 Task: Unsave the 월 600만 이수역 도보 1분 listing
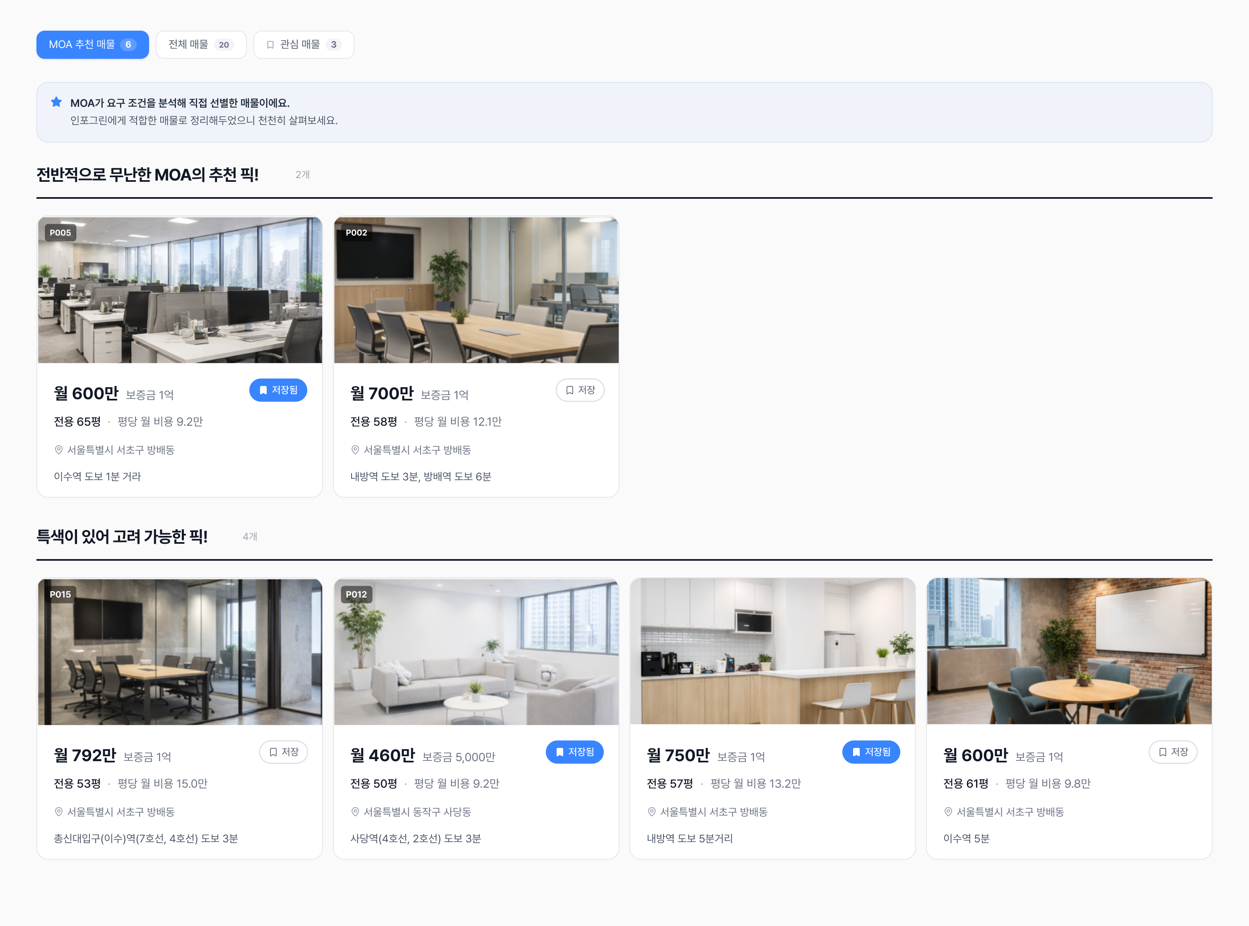[278, 390]
